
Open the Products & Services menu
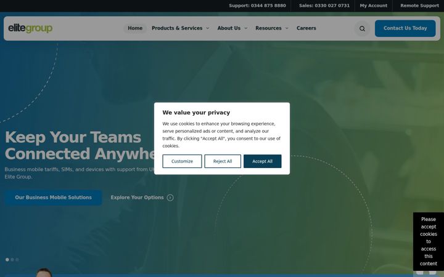(x=177, y=28)
